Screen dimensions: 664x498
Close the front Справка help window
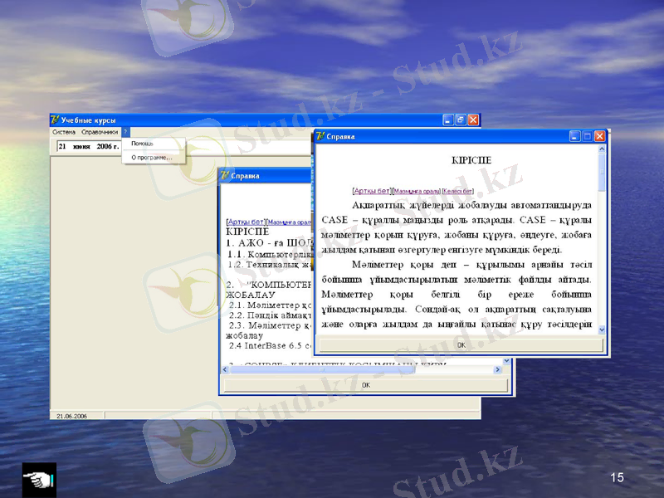click(599, 136)
